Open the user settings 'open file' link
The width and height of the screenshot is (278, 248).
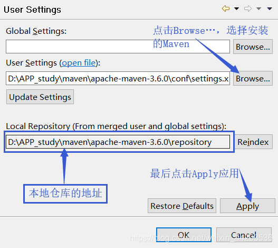(79, 63)
